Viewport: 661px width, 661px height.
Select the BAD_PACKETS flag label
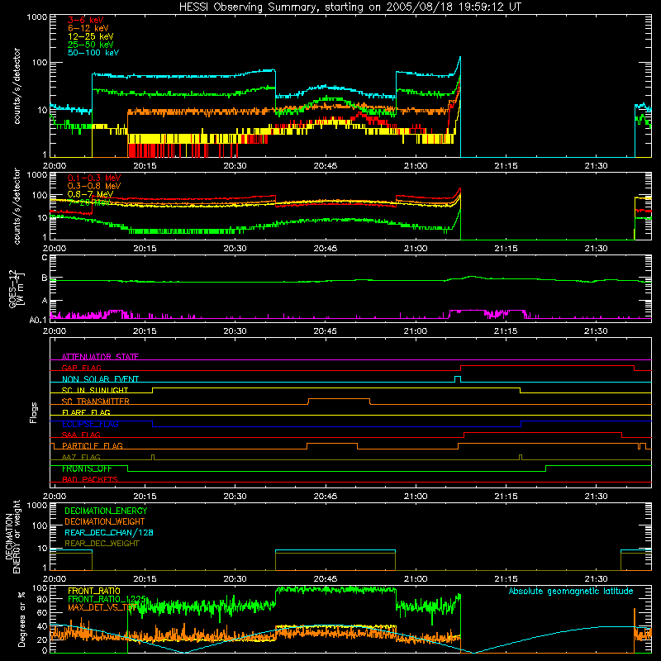[90, 479]
